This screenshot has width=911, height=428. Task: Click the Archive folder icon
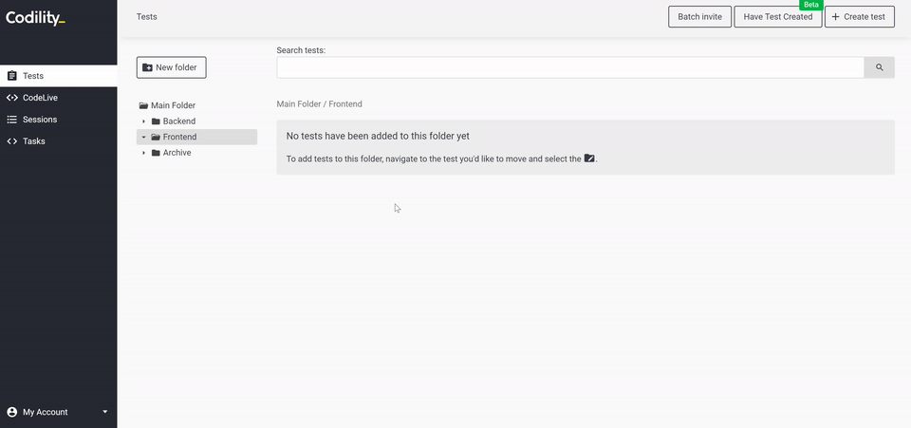156,153
